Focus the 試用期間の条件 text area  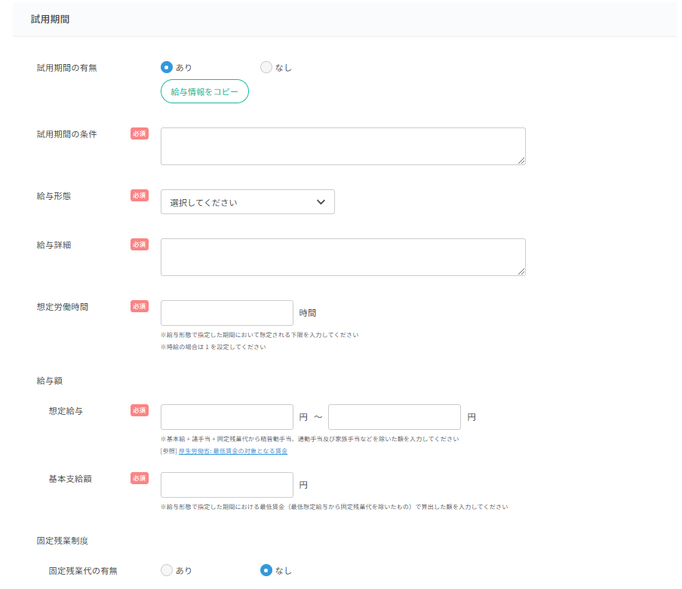(x=343, y=146)
